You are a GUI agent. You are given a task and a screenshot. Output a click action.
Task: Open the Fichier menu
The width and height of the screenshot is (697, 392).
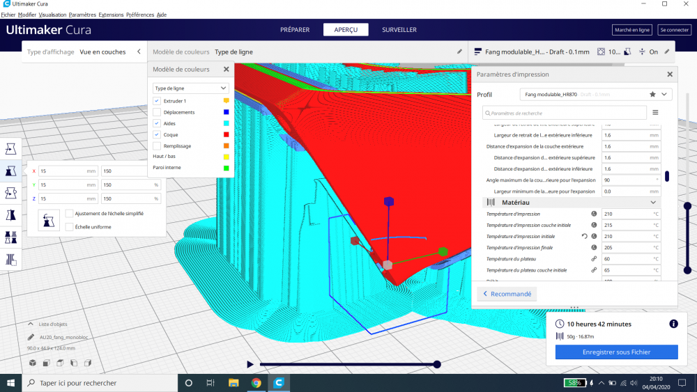point(8,15)
